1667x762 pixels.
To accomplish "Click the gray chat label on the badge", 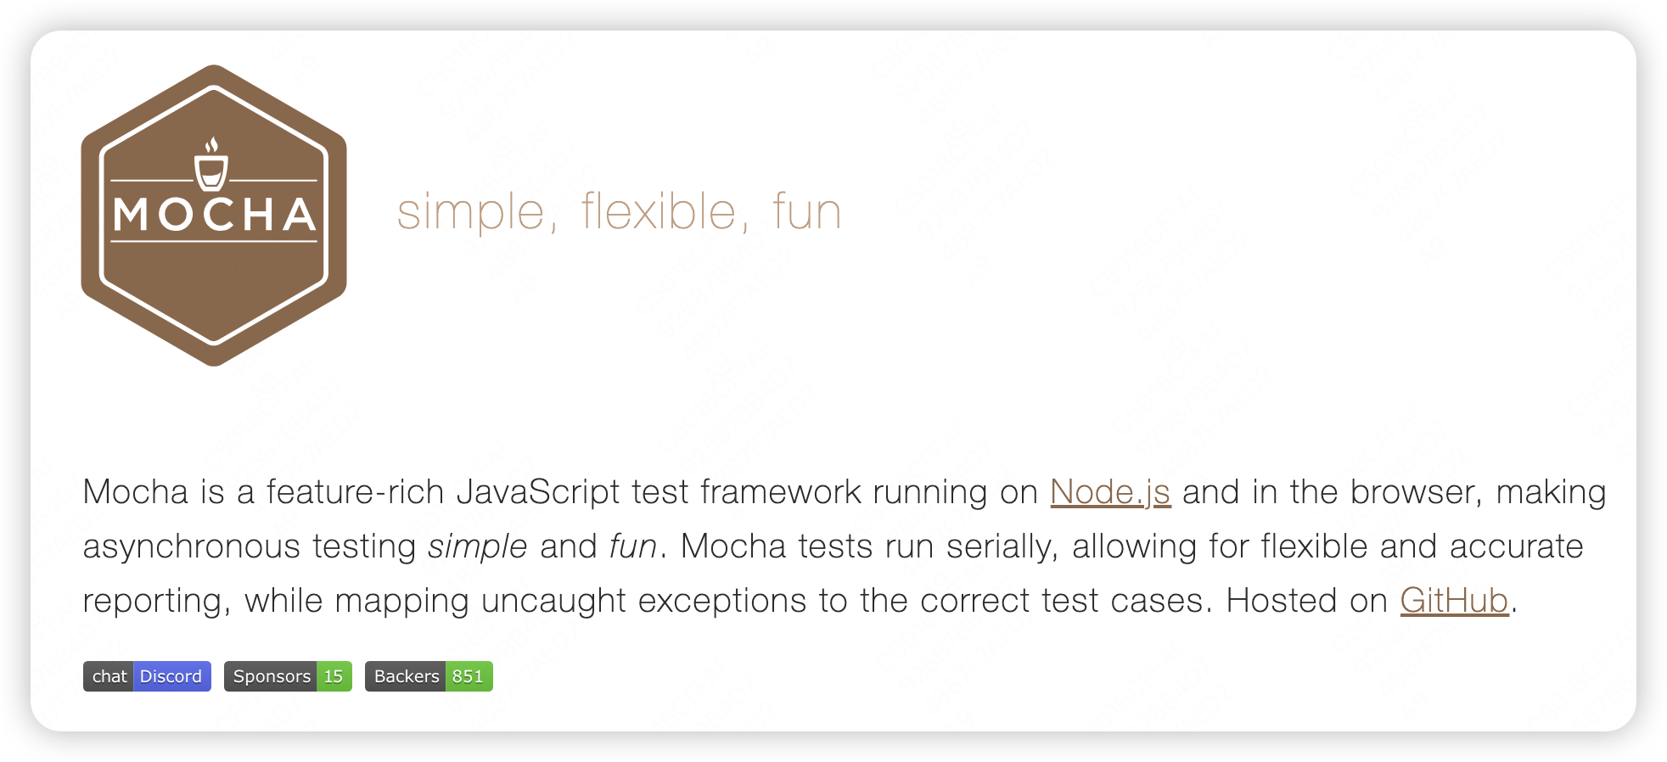I will click(109, 676).
